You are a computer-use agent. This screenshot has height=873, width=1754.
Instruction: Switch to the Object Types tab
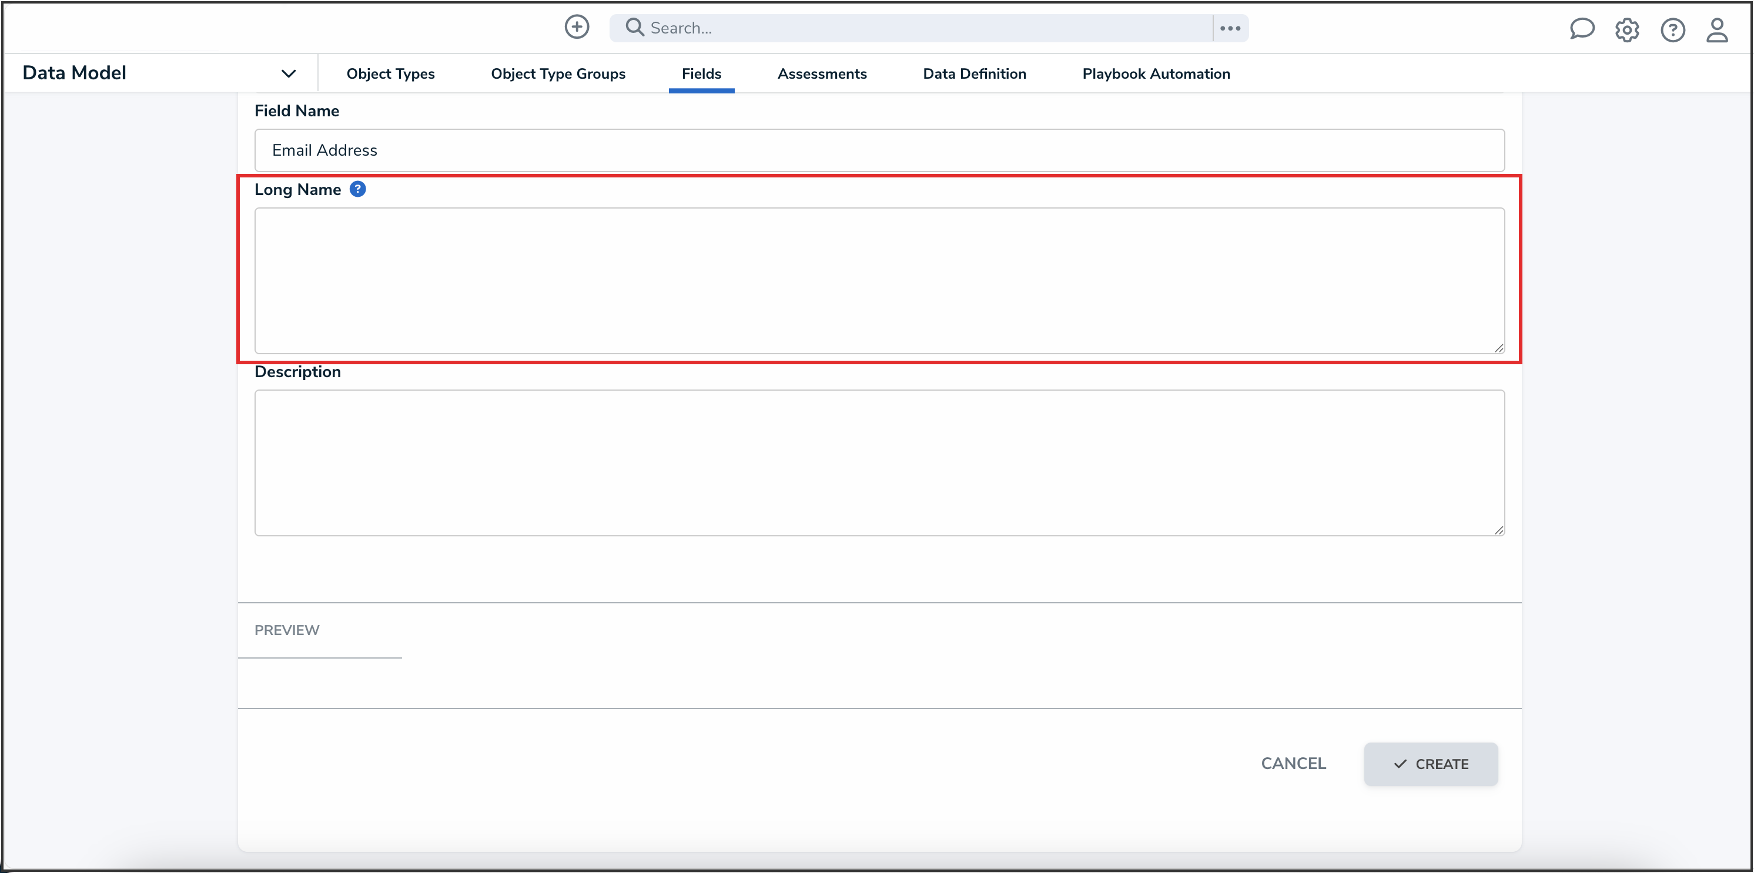(390, 73)
